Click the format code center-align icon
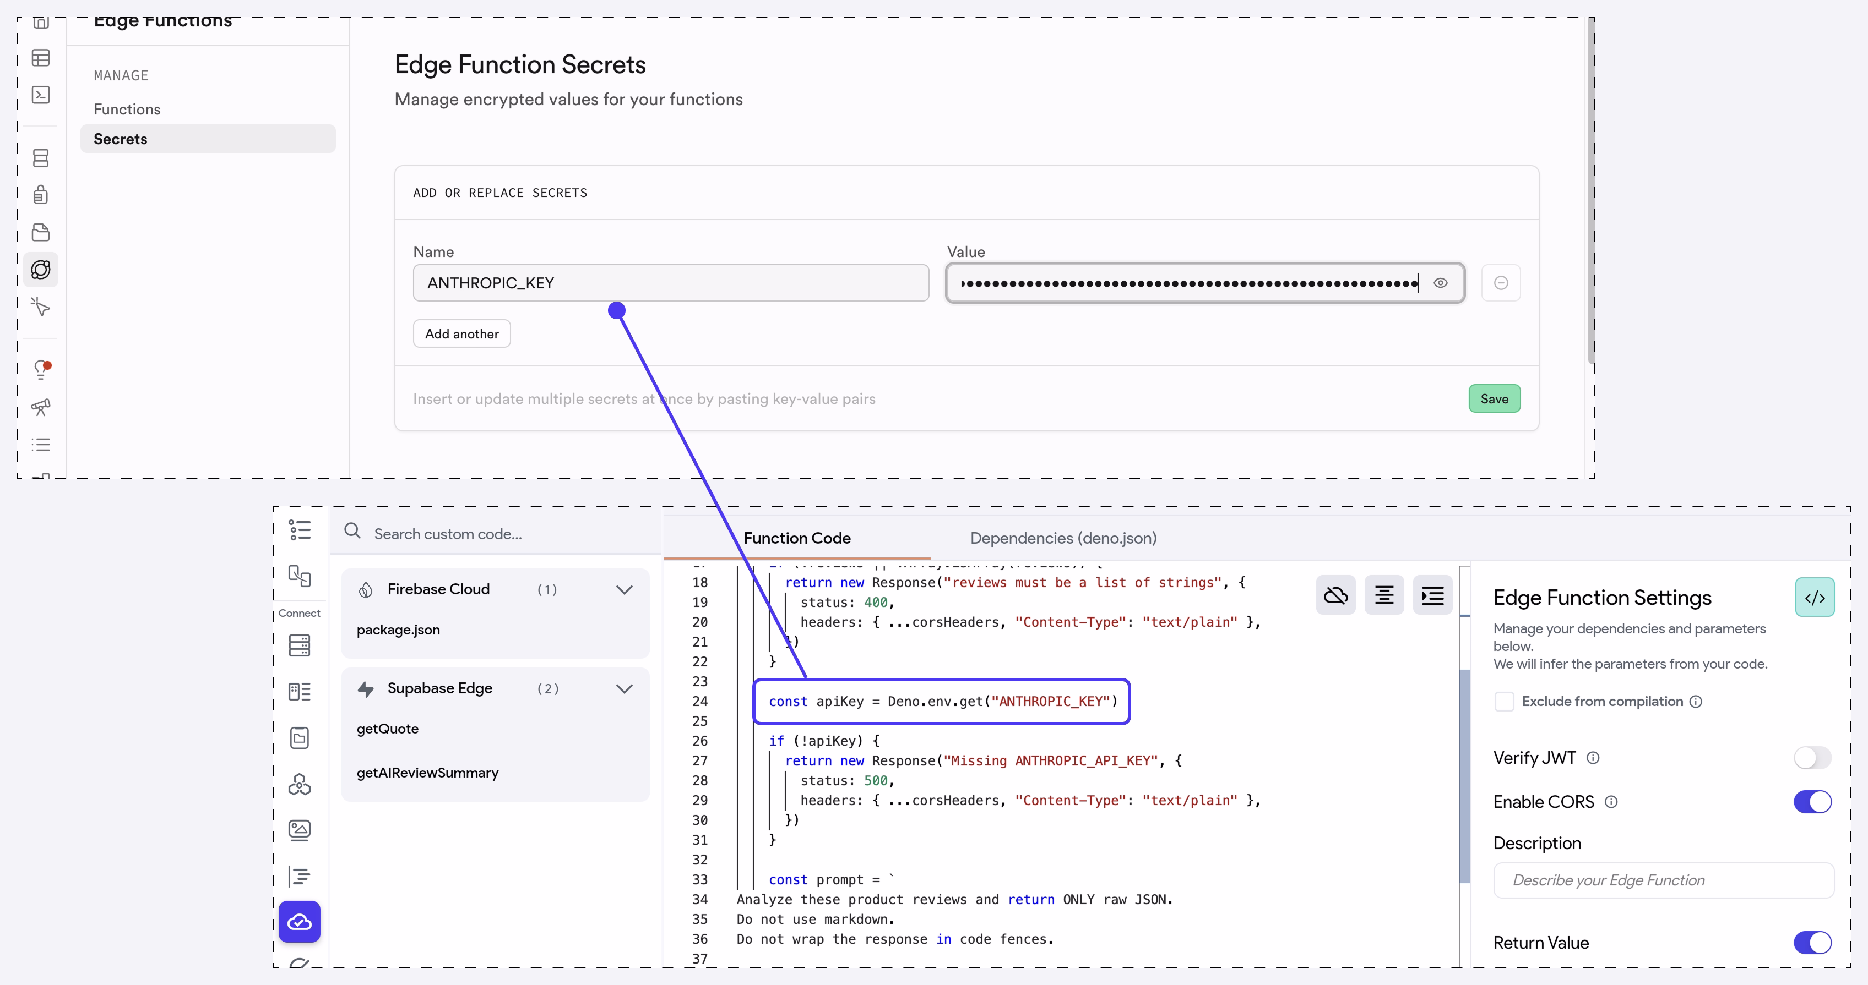Screen dimensions: 1868x985 coord(1384,596)
